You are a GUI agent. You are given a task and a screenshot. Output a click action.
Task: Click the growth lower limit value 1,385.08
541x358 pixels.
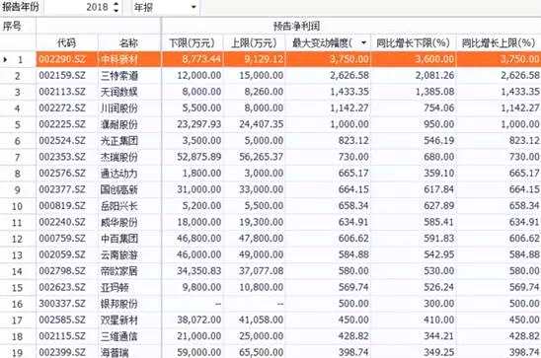click(434, 92)
